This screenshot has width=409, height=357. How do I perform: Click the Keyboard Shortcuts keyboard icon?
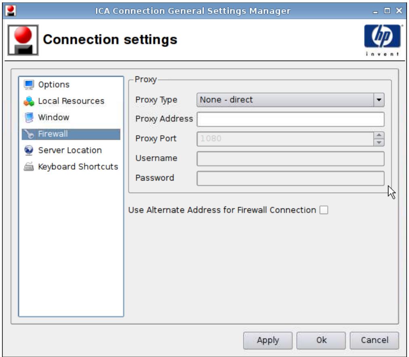coord(29,167)
